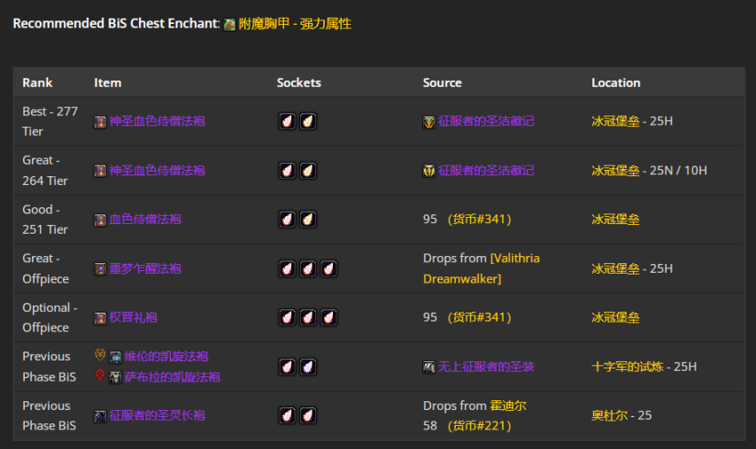Viewport: 756px width, 449px height.
Task: Click the Horde faction icon beside 萨布拉的凯旋法袍
Action: (x=100, y=375)
